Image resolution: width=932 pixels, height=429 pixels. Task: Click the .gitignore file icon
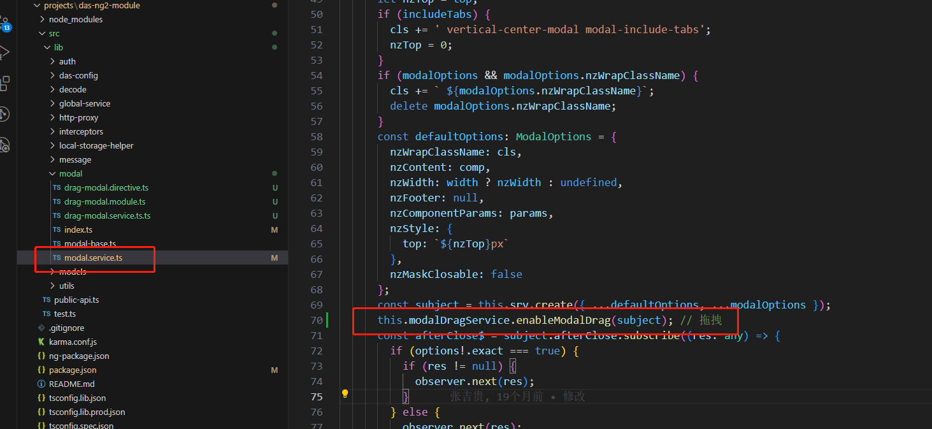41,328
